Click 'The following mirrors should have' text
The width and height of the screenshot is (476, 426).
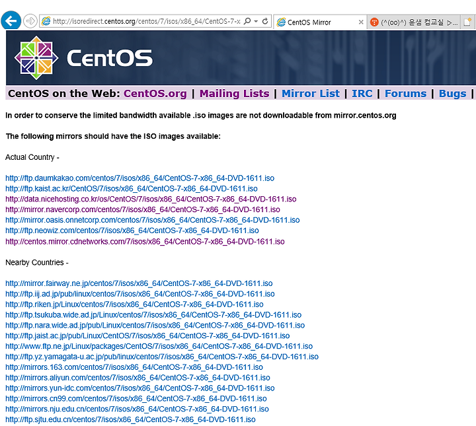113,136
